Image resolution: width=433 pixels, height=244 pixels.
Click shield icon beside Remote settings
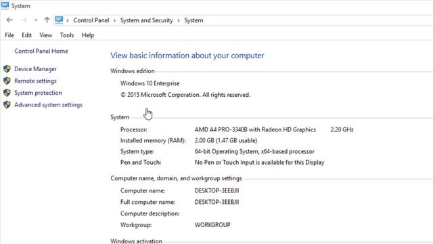tap(7, 81)
